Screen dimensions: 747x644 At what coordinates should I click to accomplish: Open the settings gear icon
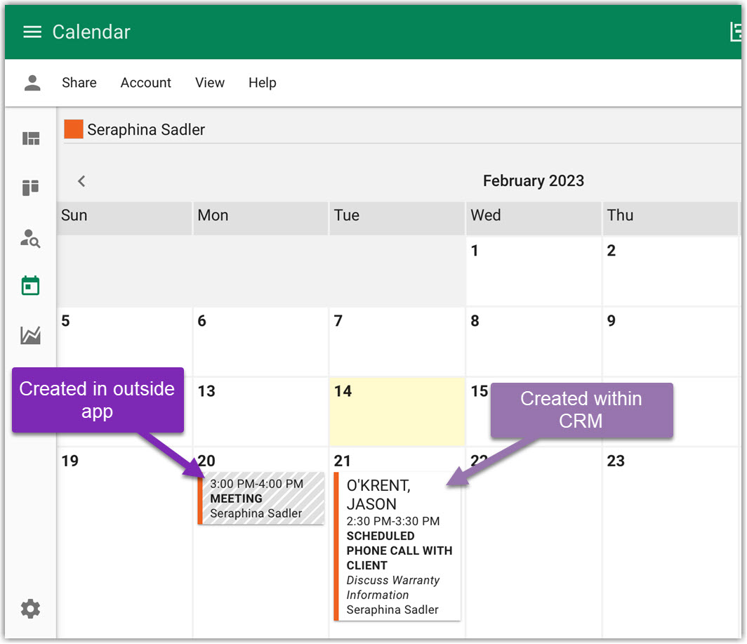tap(31, 608)
